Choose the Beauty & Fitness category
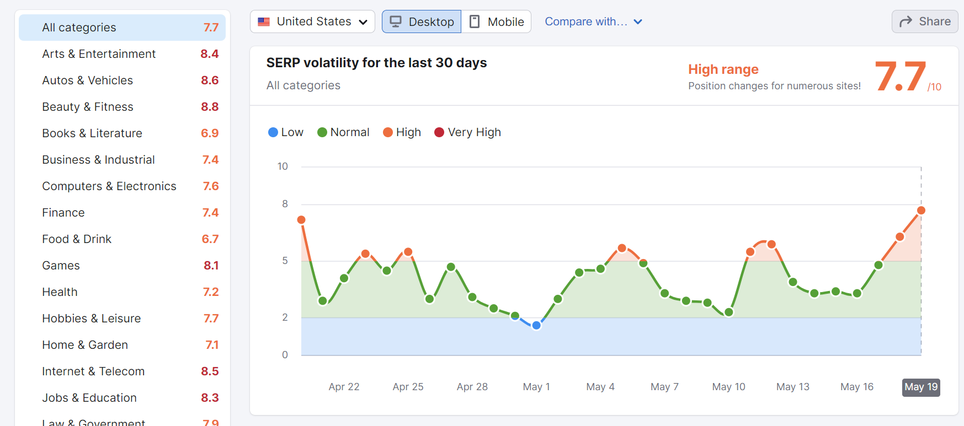964x426 pixels. 122,107
